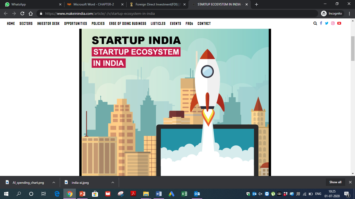Open SECTORS in site navigation
355x199 pixels.
(x=26, y=23)
